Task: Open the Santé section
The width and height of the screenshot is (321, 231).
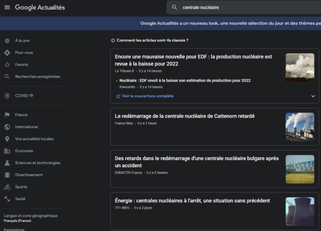Action: point(20,199)
